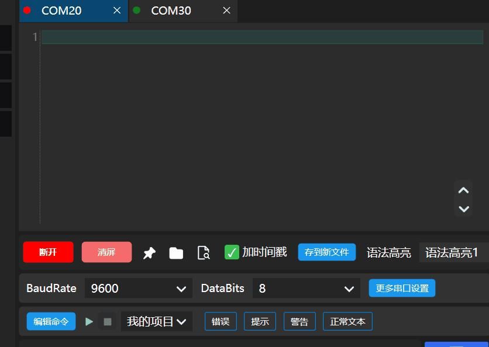This screenshot has width=489, height=347.
Task: Click the 更多串口设置 button
Action: pos(402,288)
